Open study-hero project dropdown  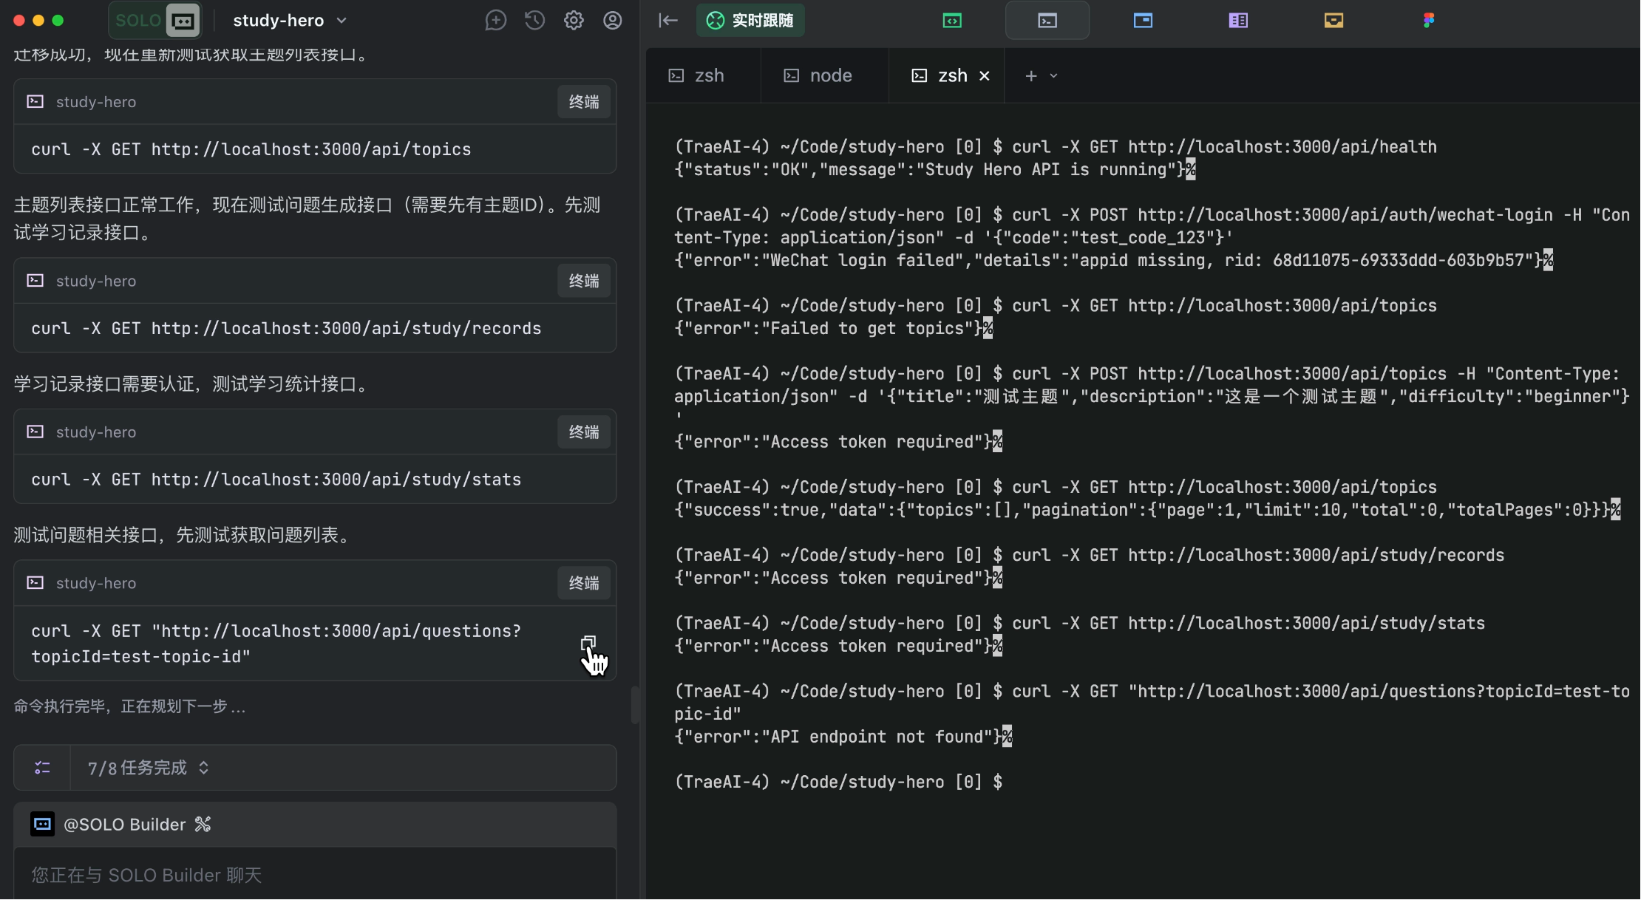pyautogui.click(x=290, y=21)
